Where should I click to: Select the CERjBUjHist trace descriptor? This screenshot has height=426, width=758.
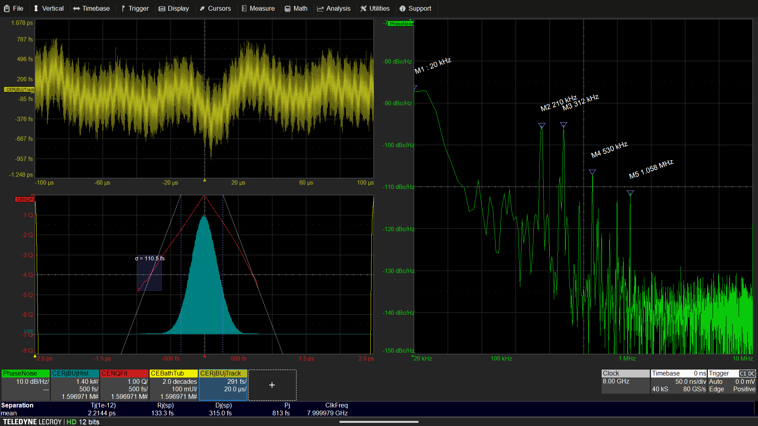point(75,385)
